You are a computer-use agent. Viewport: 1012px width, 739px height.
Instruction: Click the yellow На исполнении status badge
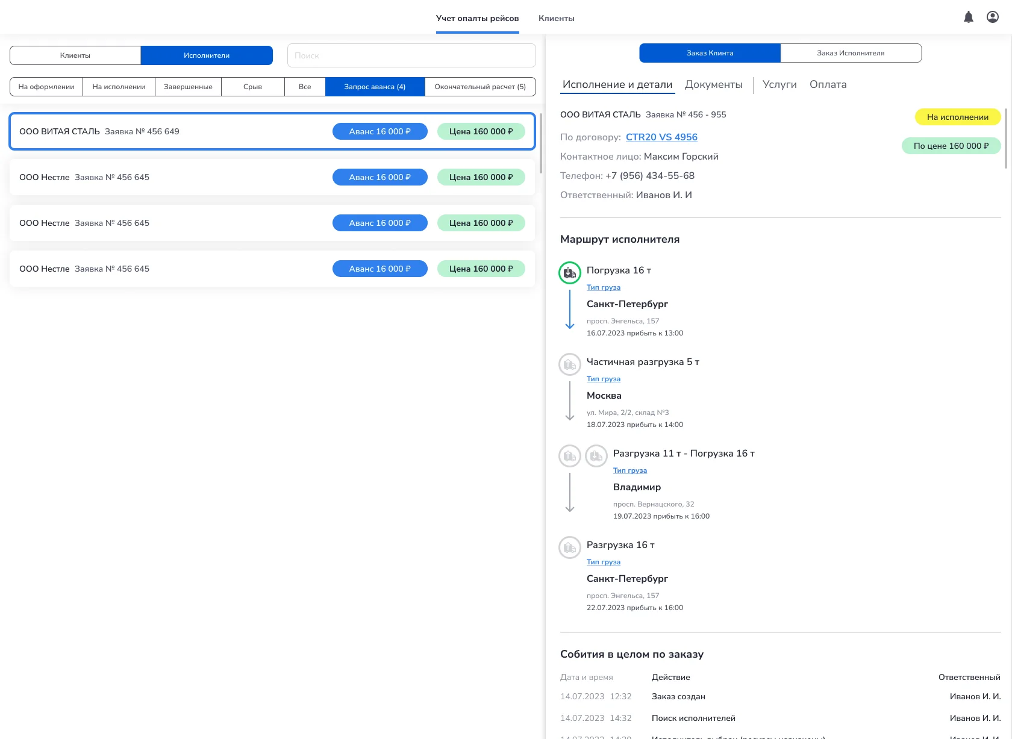[958, 117]
